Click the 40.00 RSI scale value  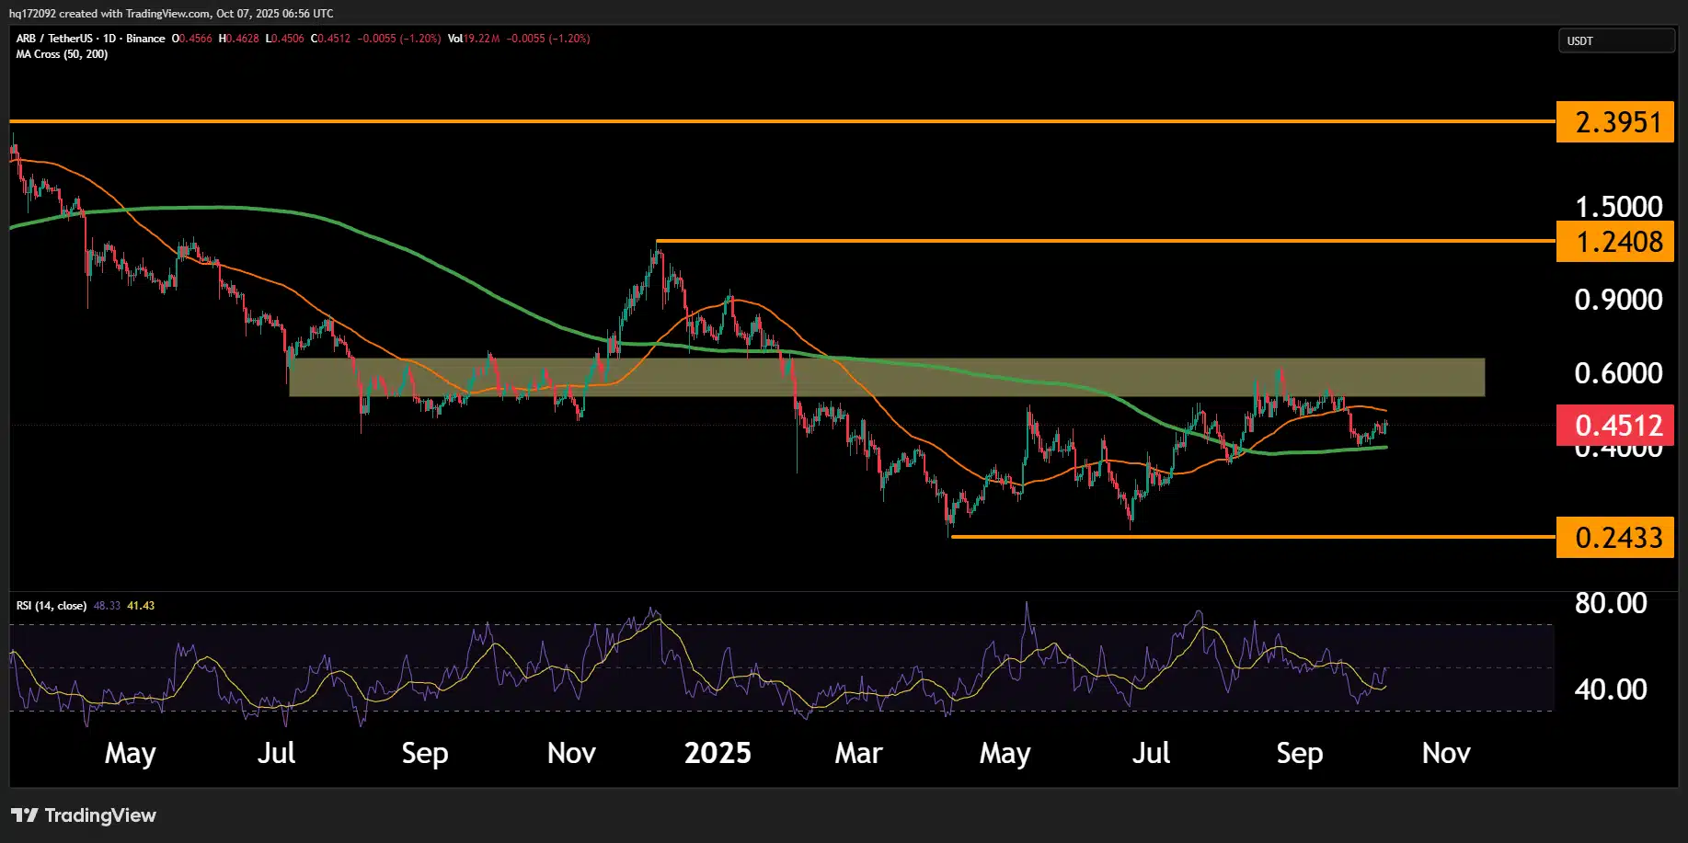(x=1611, y=689)
